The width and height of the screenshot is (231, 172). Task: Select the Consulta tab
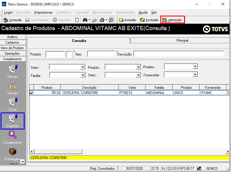79,41
